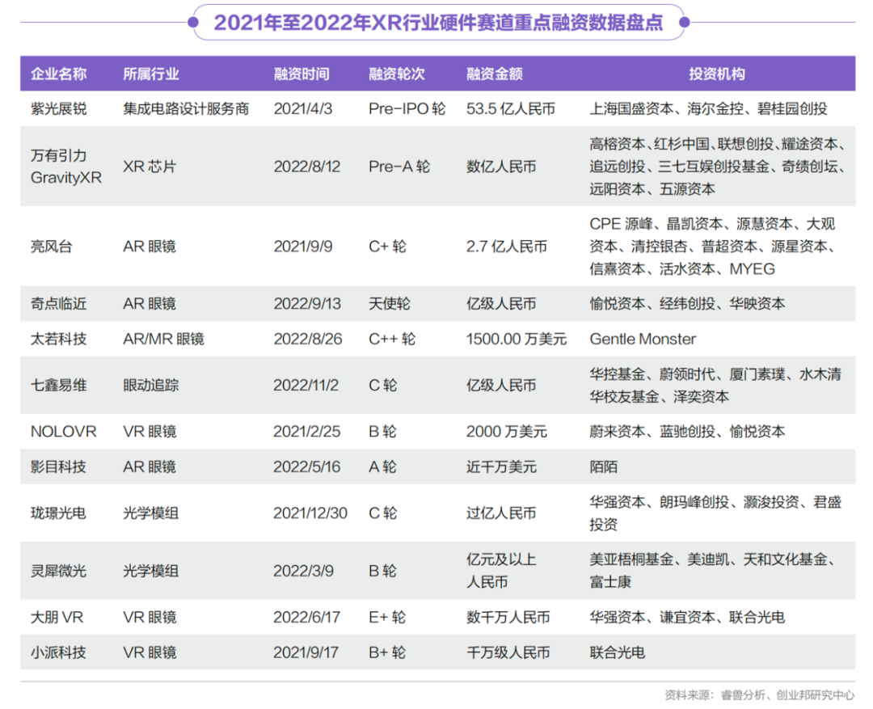Select the 投资机构 column header
This screenshot has width=873, height=709.
point(716,74)
